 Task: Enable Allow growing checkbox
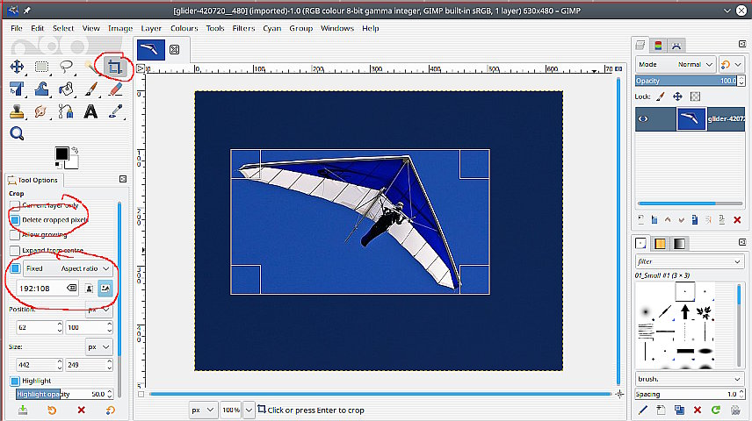(x=14, y=235)
